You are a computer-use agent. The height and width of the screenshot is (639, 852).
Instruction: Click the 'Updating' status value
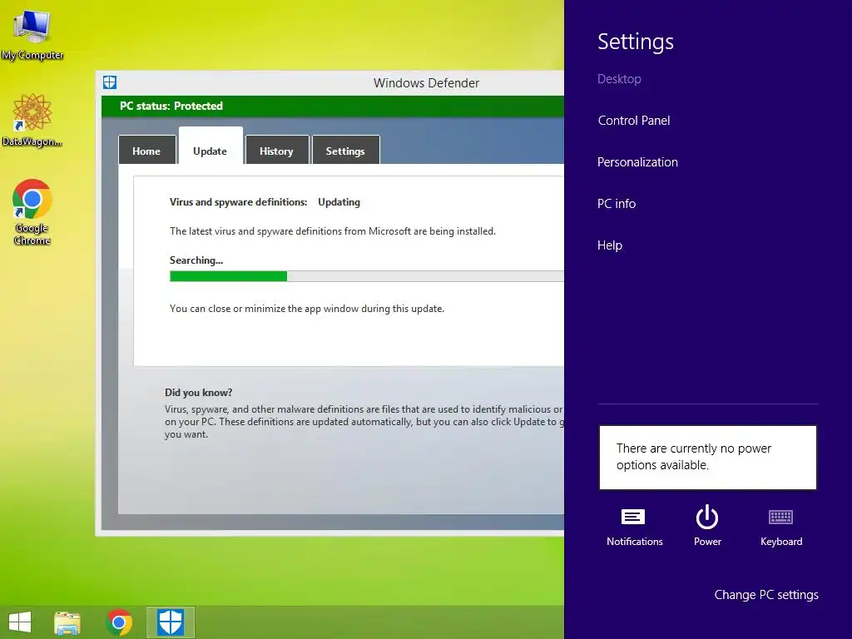coord(339,202)
